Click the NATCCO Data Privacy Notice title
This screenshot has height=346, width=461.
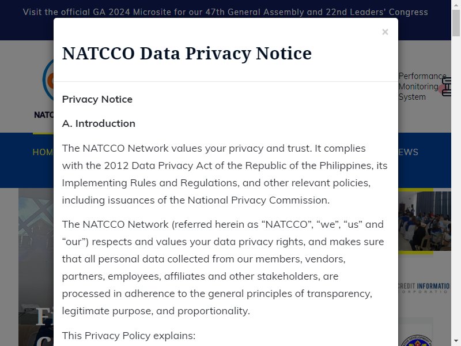(x=187, y=53)
